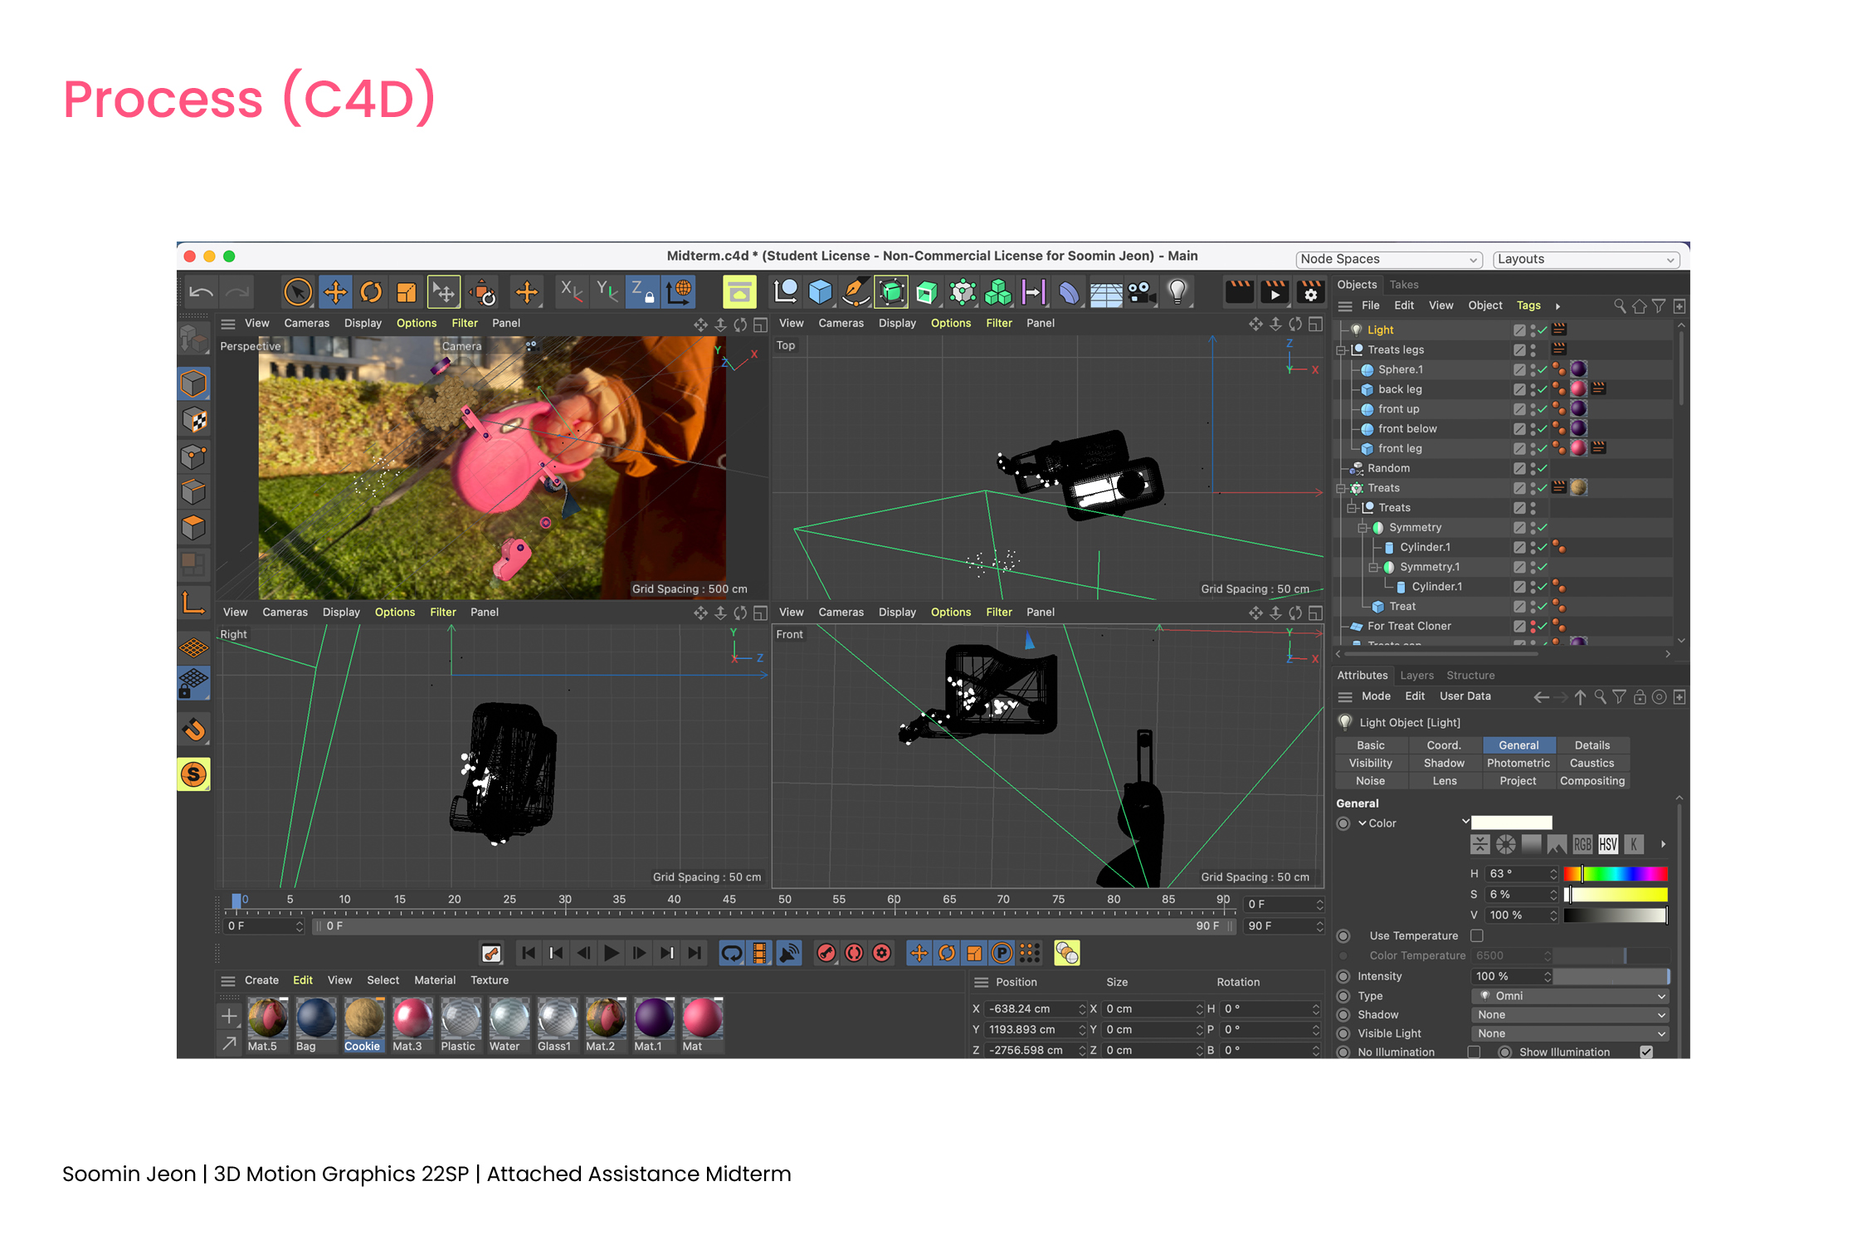The width and height of the screenshot is (1867, 1245).
Task: Open the Shadow None dropdown
Action: point(1570,1015)
